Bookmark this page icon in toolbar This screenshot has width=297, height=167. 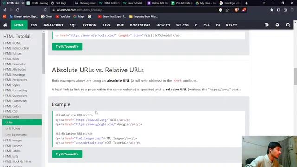45,10
